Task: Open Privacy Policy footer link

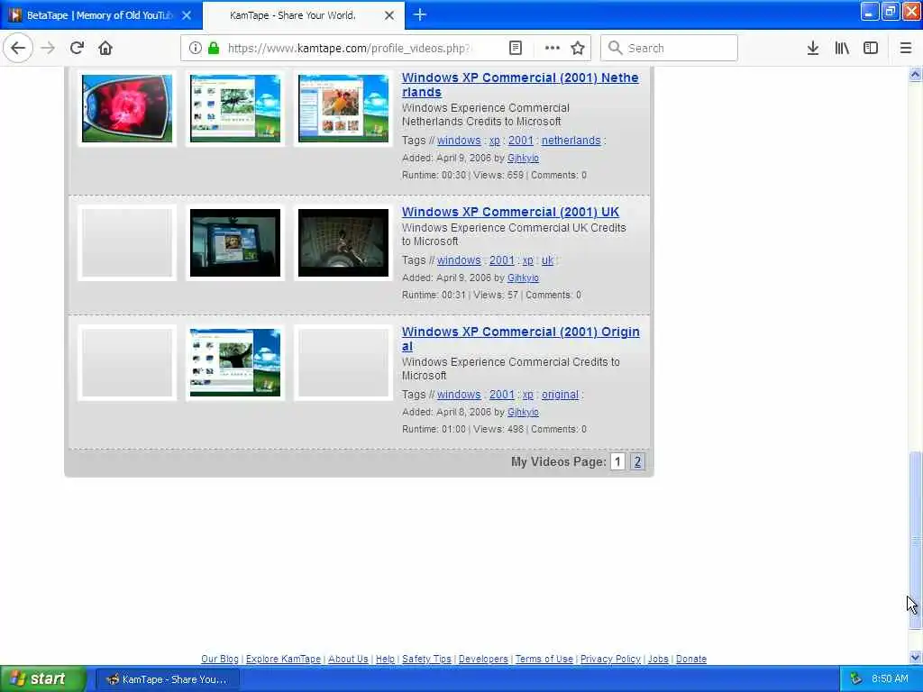Action: point(610,659)
